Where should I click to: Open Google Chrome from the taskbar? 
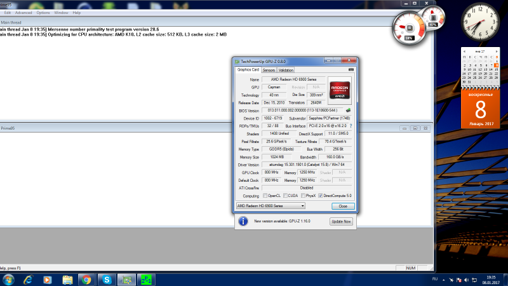[86, 279]
